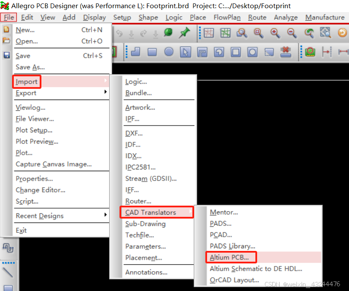Click the greyed Undo arrow icon
Image resolution: width=349 pixels, height=291 pixels.
click(x=119, y=33)
